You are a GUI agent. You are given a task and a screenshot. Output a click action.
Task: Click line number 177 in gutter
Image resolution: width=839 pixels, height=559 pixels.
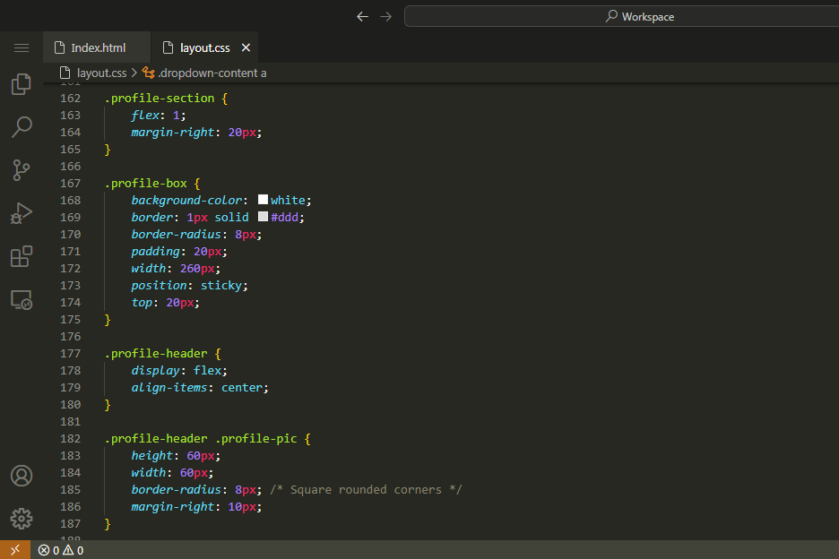(70, 354)
